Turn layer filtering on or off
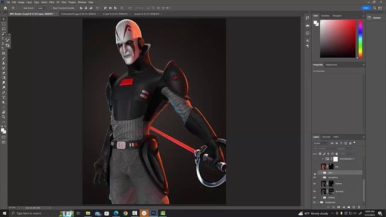The width and height of the screenshot is (386, 217). pos(355,142)
